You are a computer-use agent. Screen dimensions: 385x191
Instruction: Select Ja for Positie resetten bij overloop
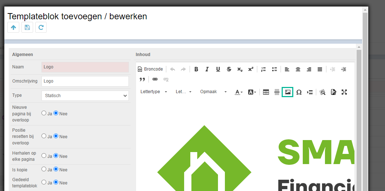click(44, 136)
